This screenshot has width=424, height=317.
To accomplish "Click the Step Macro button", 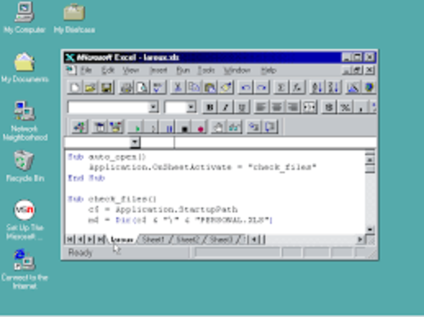I will pos(152,127).
